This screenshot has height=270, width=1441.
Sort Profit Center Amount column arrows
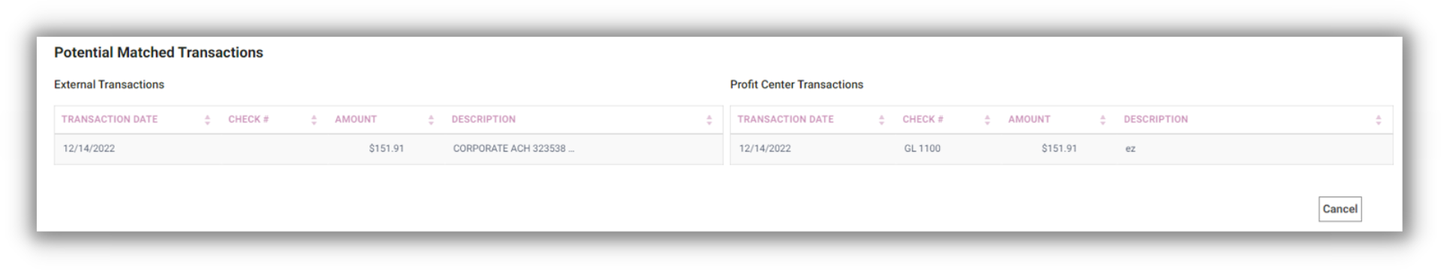pyautogui.click(x=1103, y=120)
